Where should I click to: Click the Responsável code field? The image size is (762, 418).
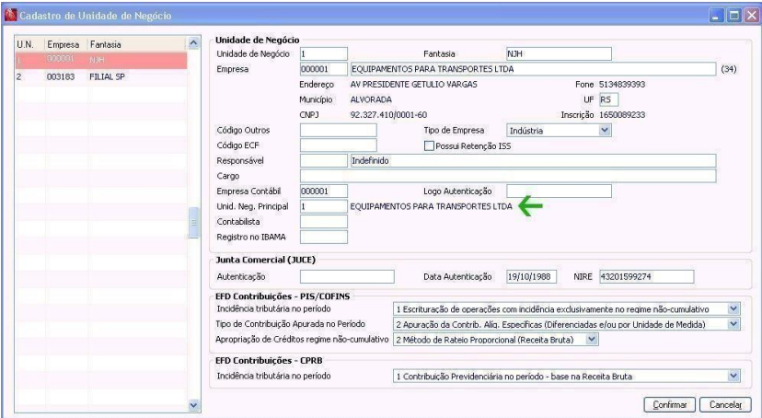[324, 160]
